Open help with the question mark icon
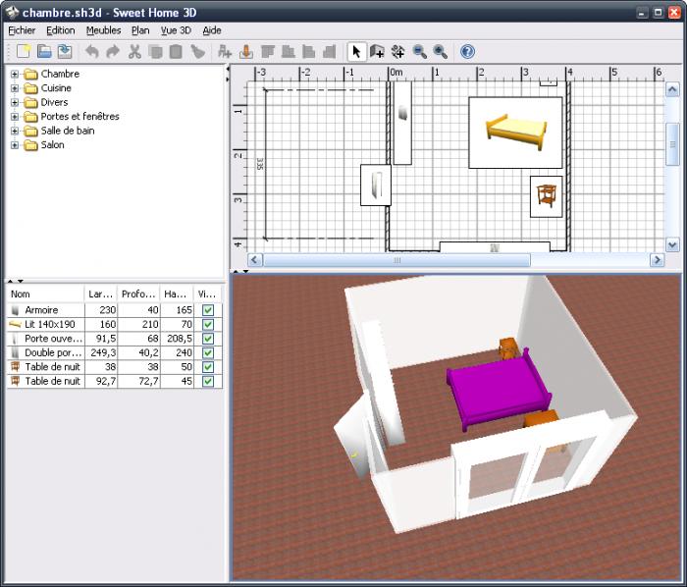687x587 pixels. point(467,51)
